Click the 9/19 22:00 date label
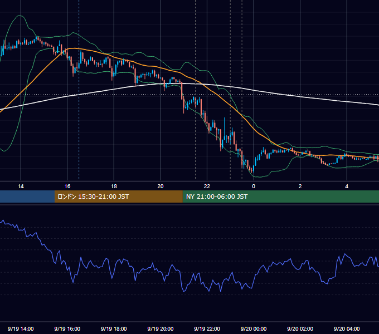The width and height of the screenshot is (379, 334). click(x=207, y=328)
